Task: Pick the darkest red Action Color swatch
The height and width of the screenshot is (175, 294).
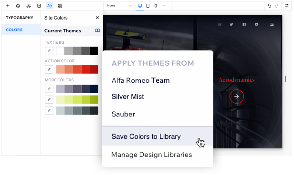Action: pos(94,69)
